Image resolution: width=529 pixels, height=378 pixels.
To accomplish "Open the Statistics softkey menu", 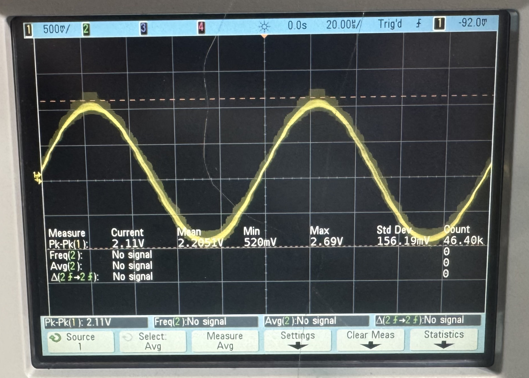I will tap(444, 339).
